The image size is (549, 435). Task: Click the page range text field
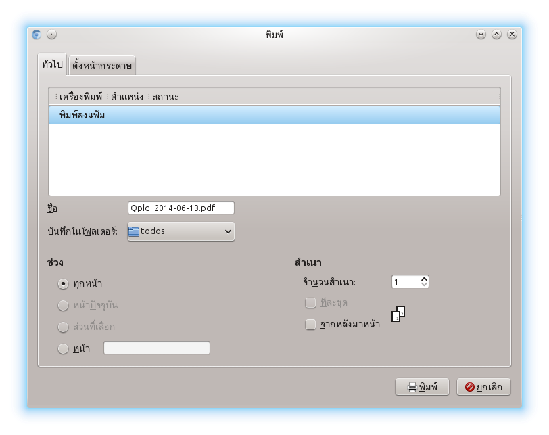tap(157, 348)
